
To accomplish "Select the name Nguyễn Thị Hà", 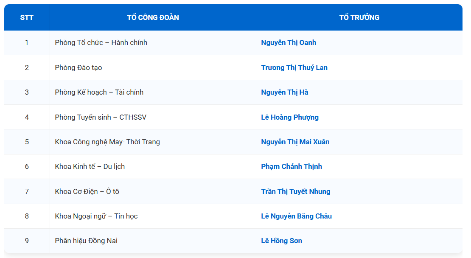I will click(x=285, y=92).
